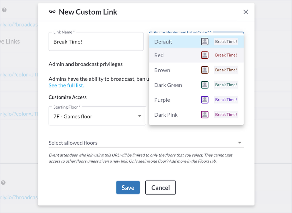Choose the Dark Green color option
The height and width of the screenshot is (213, 292).
coord(196,85)
